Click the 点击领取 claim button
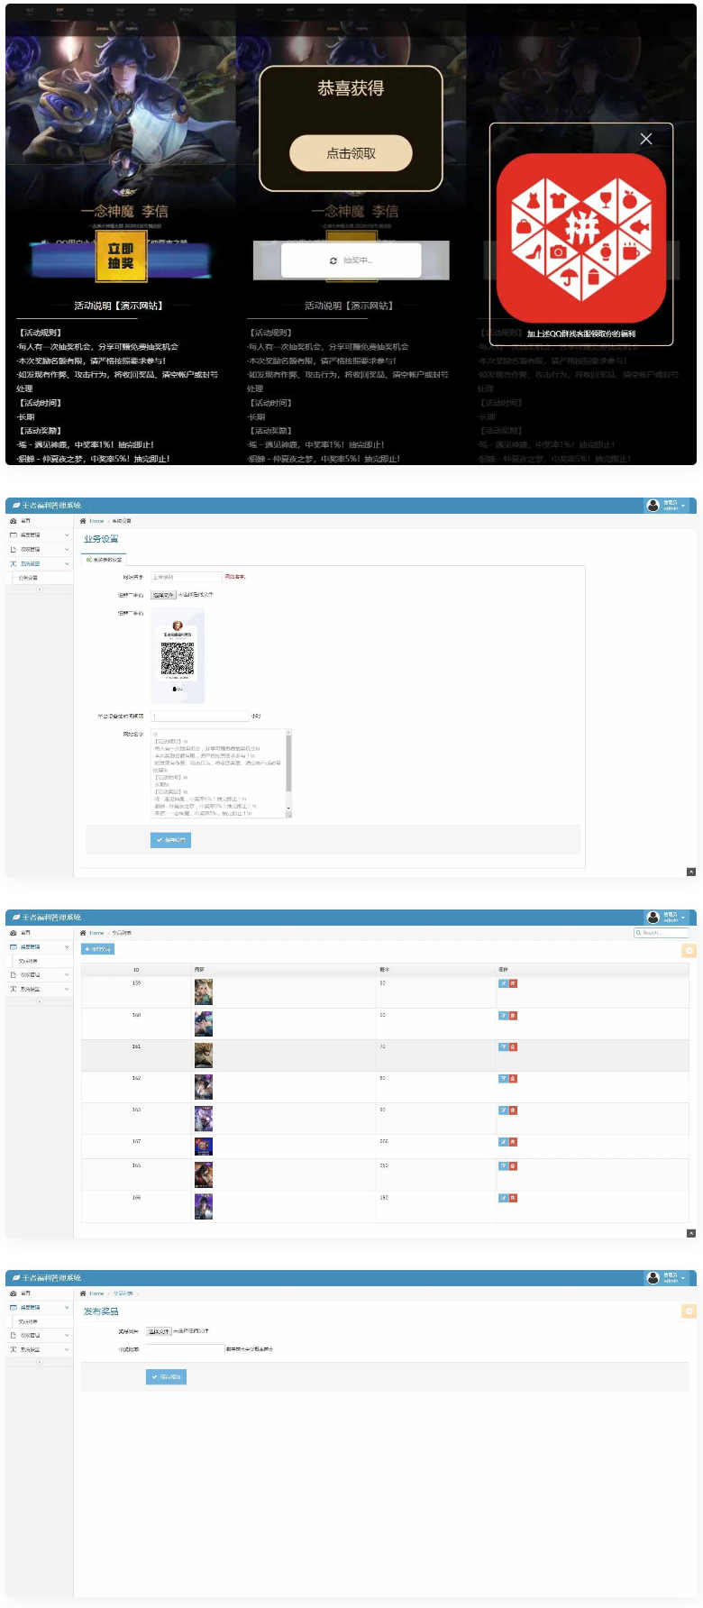This screenshot has width=703, height=1608. (351, 153)
